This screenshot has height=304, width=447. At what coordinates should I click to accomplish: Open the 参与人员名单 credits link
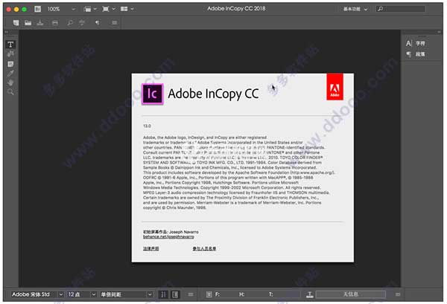[x=204, y=248]
